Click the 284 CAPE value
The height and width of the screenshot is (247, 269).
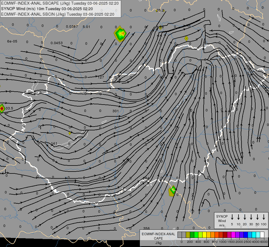146,178
